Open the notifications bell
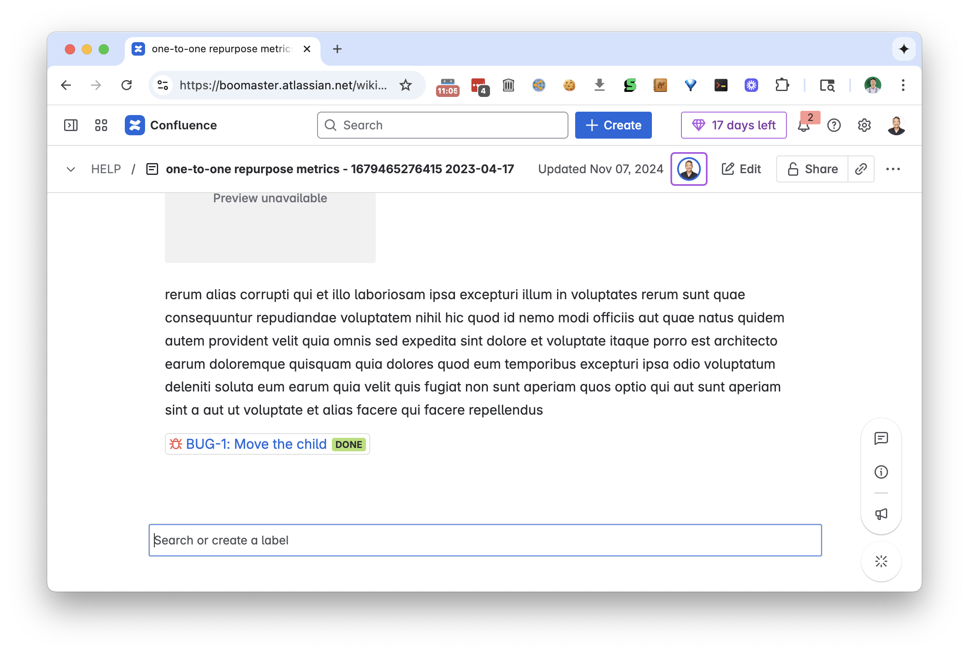 tap(803, 126)
